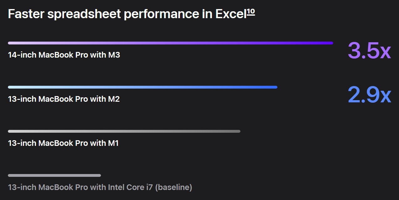Select the gray M1 performance bar

[124, 131]
